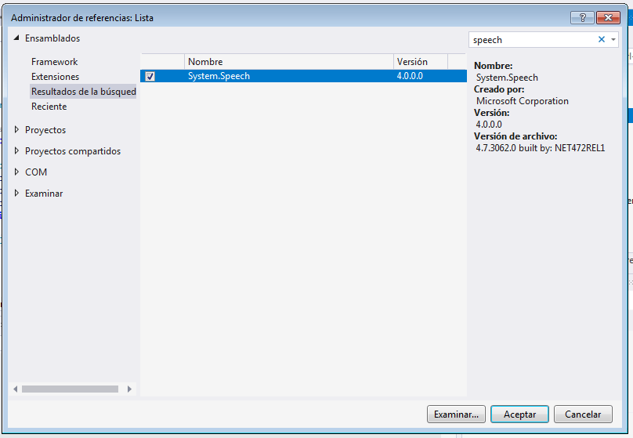This screenshot has width=633, height=438.
Task: Select the Extensiones category
Action: 56,77
